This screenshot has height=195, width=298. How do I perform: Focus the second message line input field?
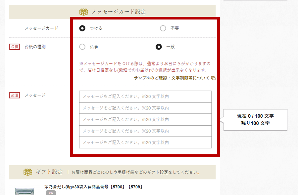[x=145, y=108]
